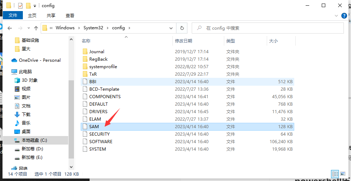Viewport: 351px width, 181px height.
Task: Expand the ribbon with chevron arrow
Action: 336,16
